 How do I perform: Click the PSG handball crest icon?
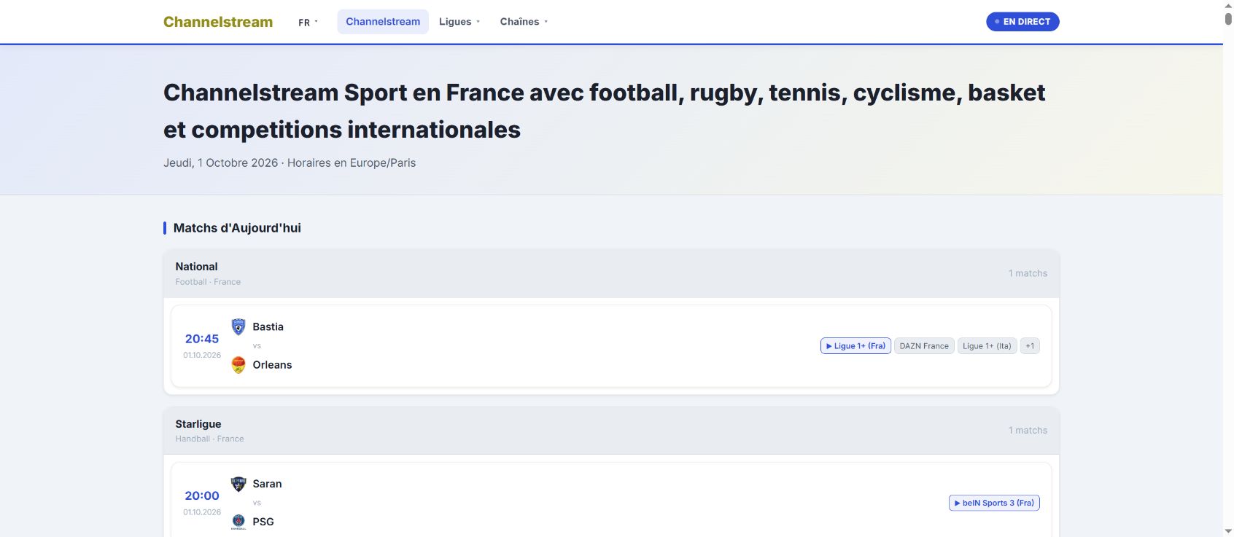(x=238, y=522)
